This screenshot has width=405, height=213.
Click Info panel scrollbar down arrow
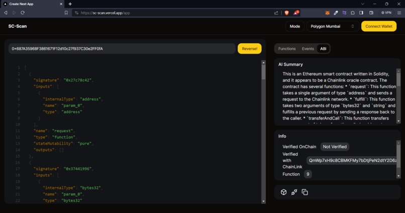point(398,176)
